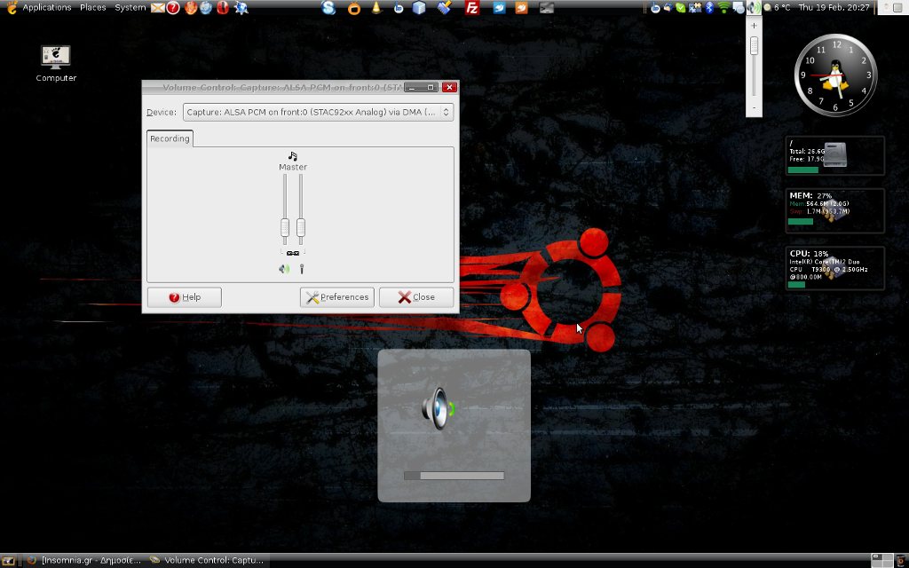Click the analog clock desktop widget

835,75
